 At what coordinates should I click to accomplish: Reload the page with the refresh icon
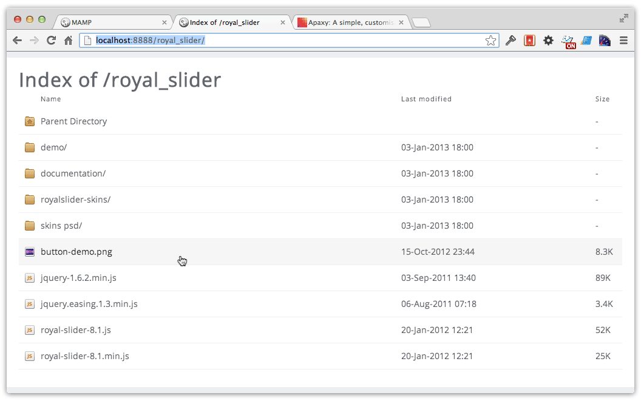[51, 40]
